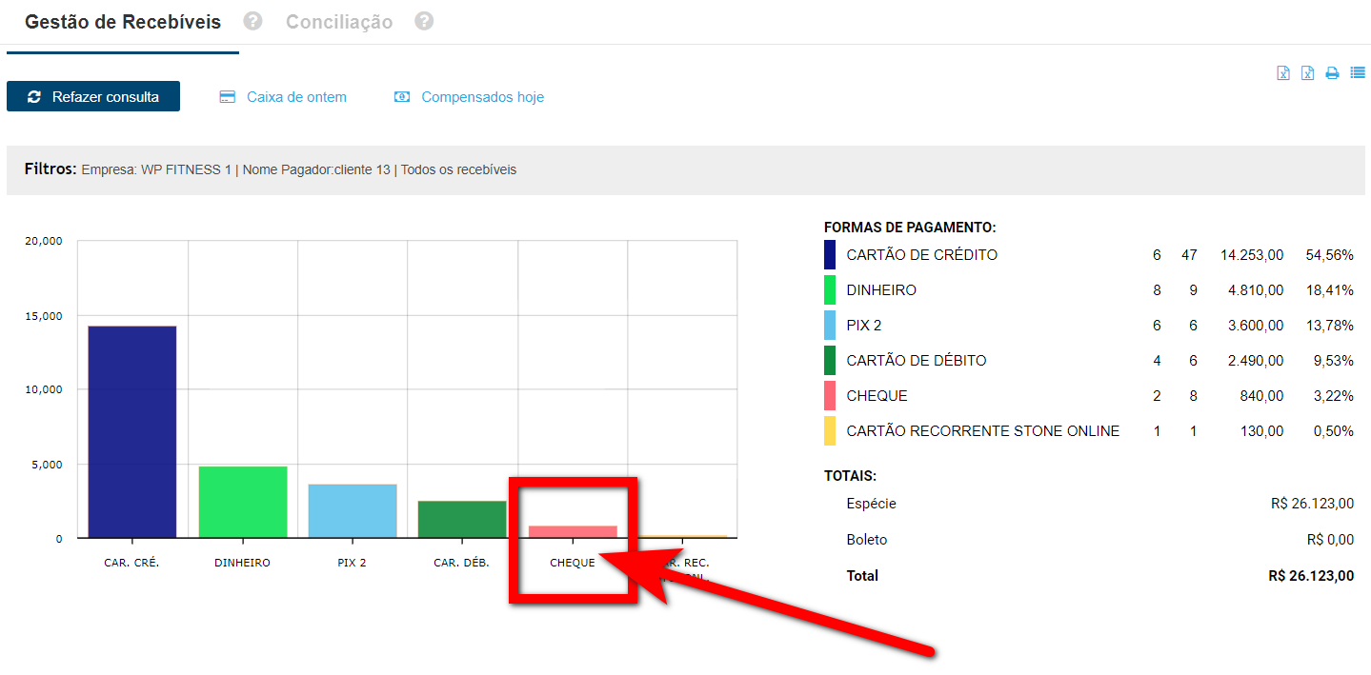Select the dark green CAR. DÉB. chart bar
The height and width of the screenshot is (675, 1371).
(x=462, y=519)
